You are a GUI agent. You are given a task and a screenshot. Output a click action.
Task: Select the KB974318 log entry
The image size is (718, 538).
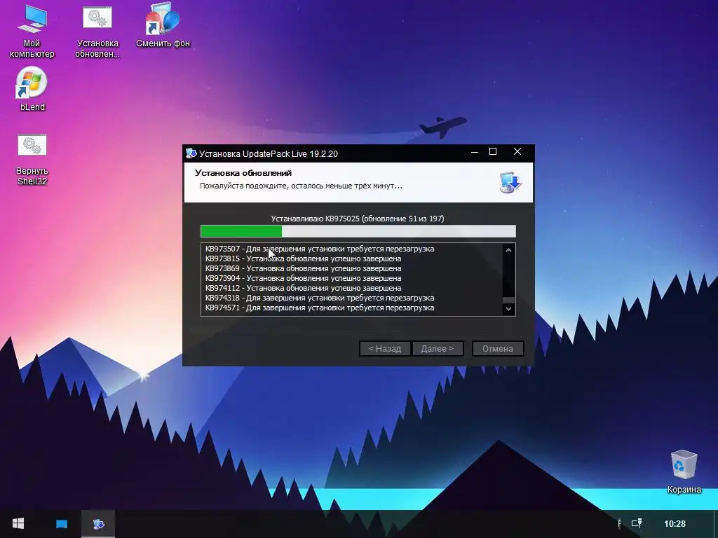tap(320, 298)
